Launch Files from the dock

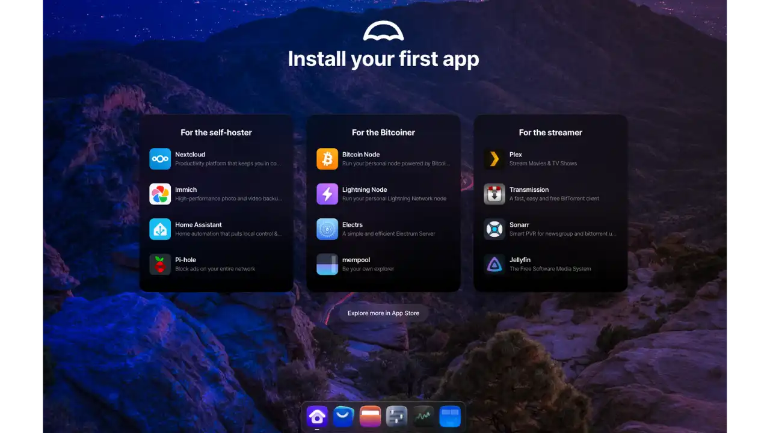(x=370, y=416)
